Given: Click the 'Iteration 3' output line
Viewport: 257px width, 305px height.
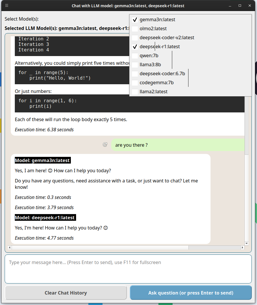Looking at the screenshot, I should pyautogui.click(x=34, y=44).
